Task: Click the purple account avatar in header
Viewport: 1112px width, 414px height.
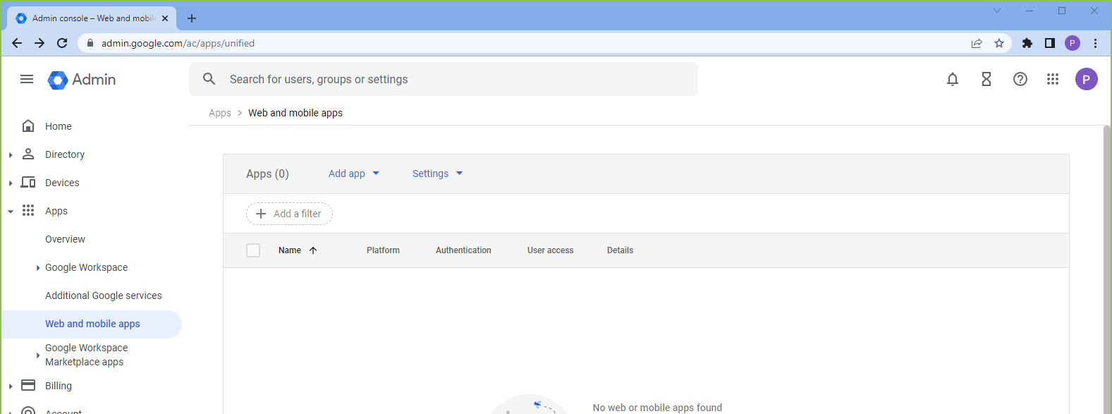Action: coord(1086,79)
